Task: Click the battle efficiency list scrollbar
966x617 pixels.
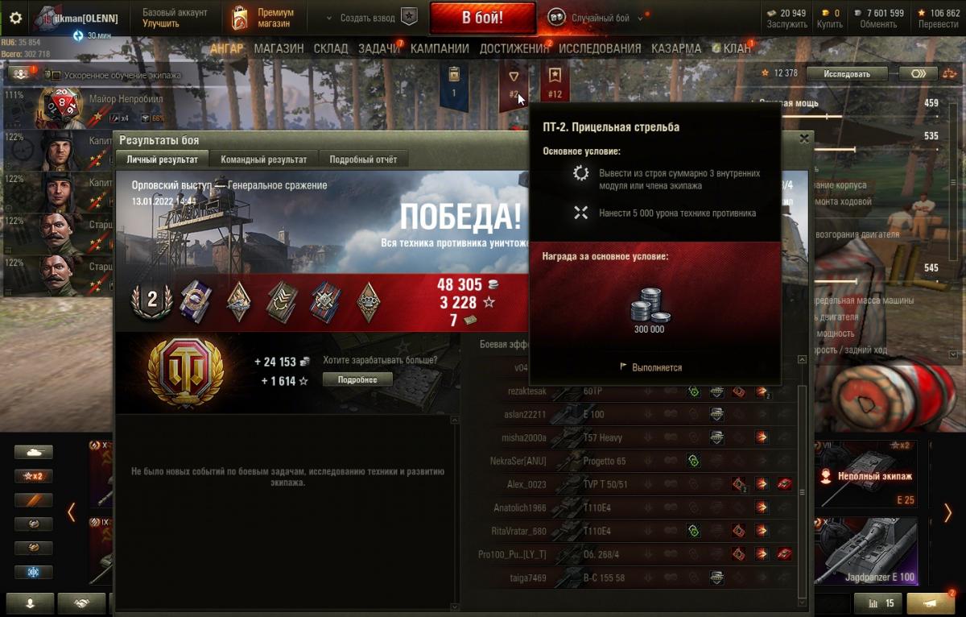Action: 801,479
